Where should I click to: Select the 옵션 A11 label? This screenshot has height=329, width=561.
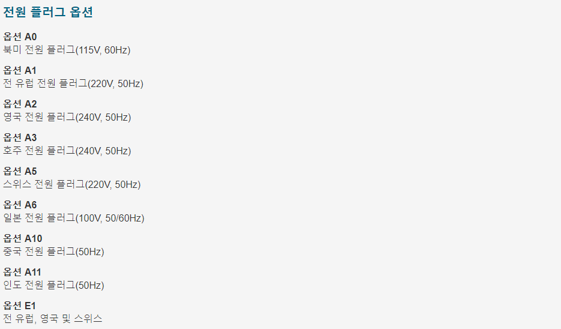(22, 273)
